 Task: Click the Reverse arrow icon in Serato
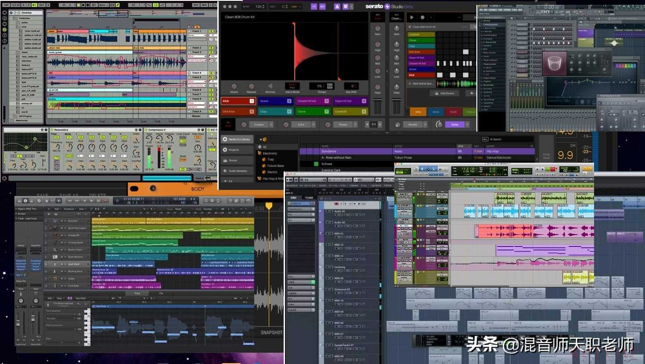click(x=270, y=86)
